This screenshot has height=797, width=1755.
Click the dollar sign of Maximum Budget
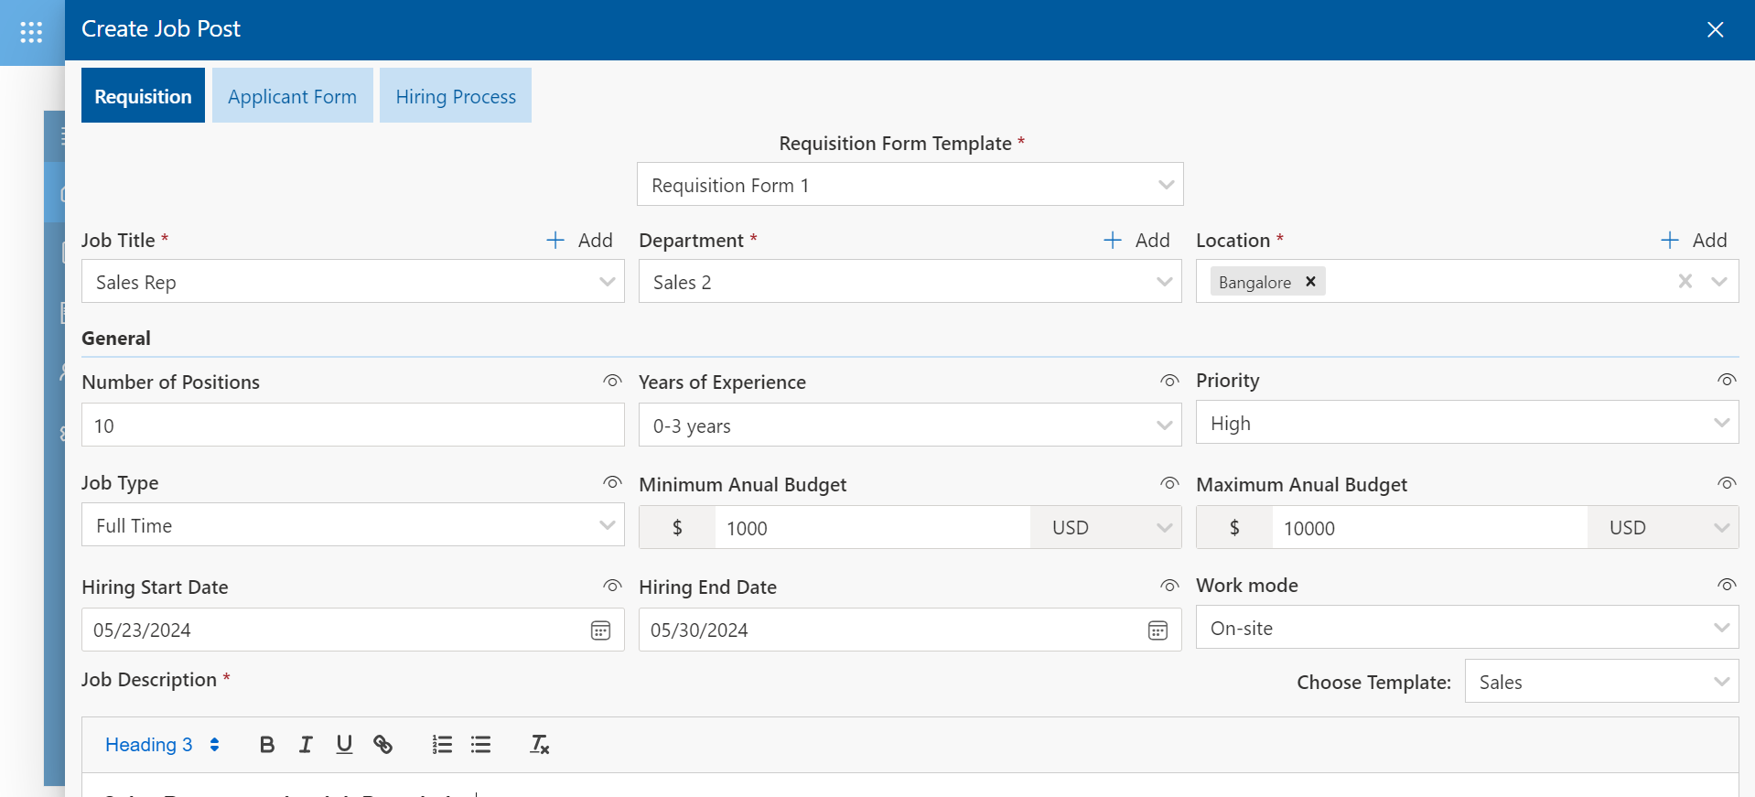(x=1234, y=528)
